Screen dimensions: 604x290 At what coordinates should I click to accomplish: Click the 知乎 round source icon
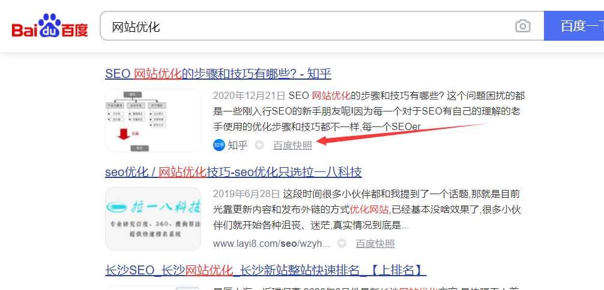coord(219,145)
